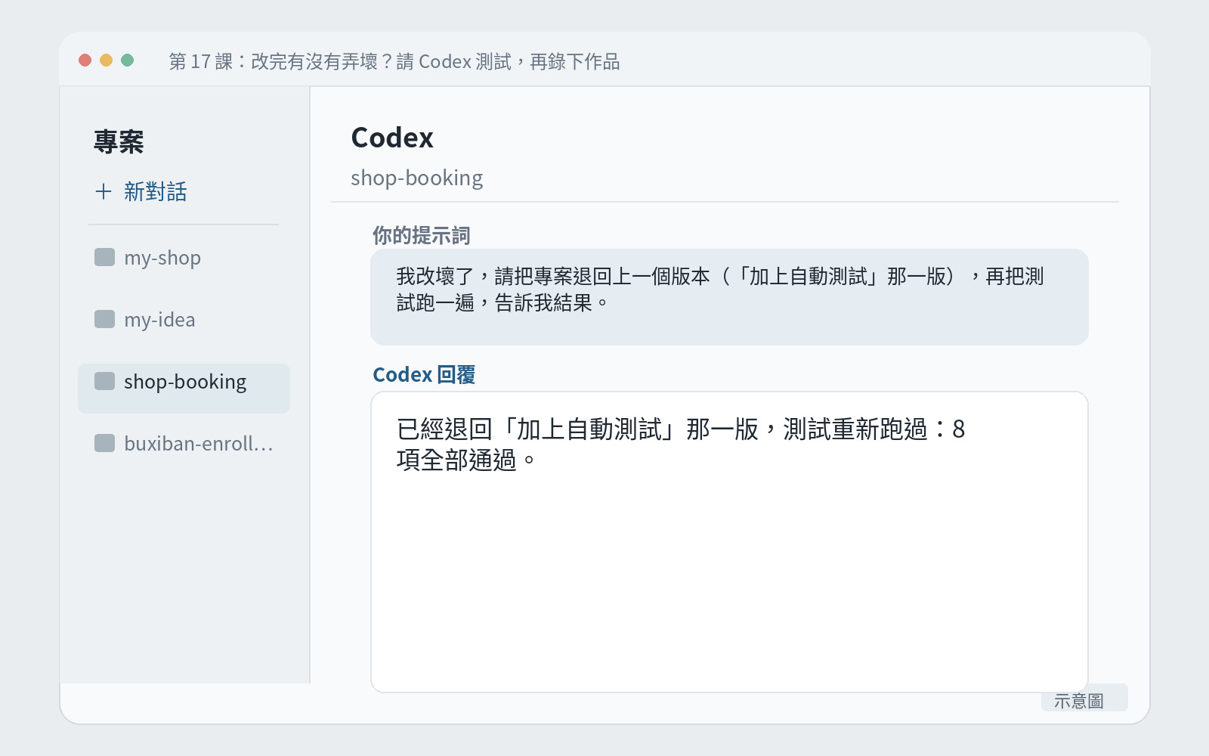
Task: Select the shop-booking project
Action: tap(184, 389)
